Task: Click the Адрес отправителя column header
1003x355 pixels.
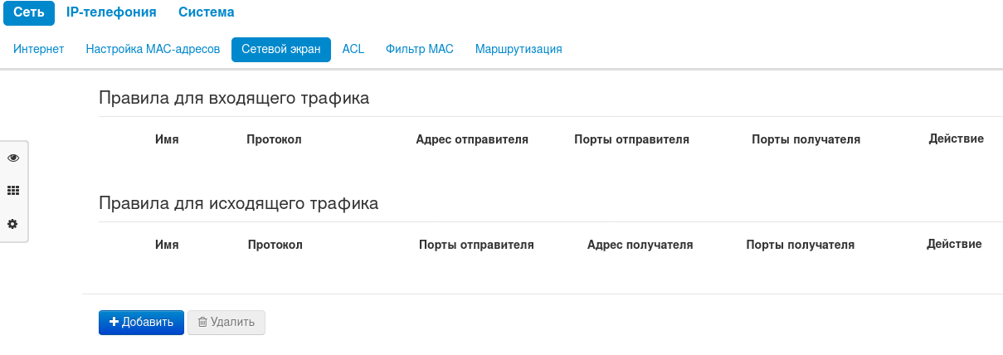Action: 472,139
